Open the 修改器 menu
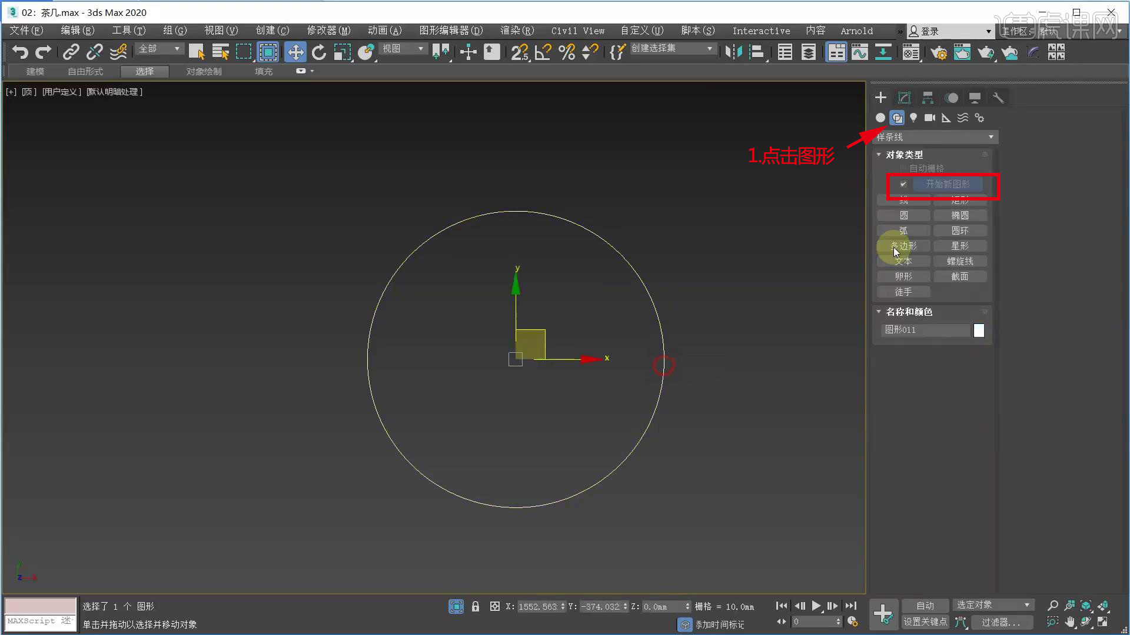Viewport: 1130px width, 635px height. click(328, 31)
